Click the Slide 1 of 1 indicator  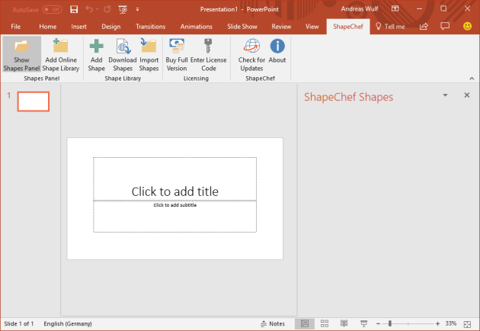pos(19,323)
